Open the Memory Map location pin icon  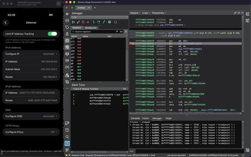click(67, 34)
